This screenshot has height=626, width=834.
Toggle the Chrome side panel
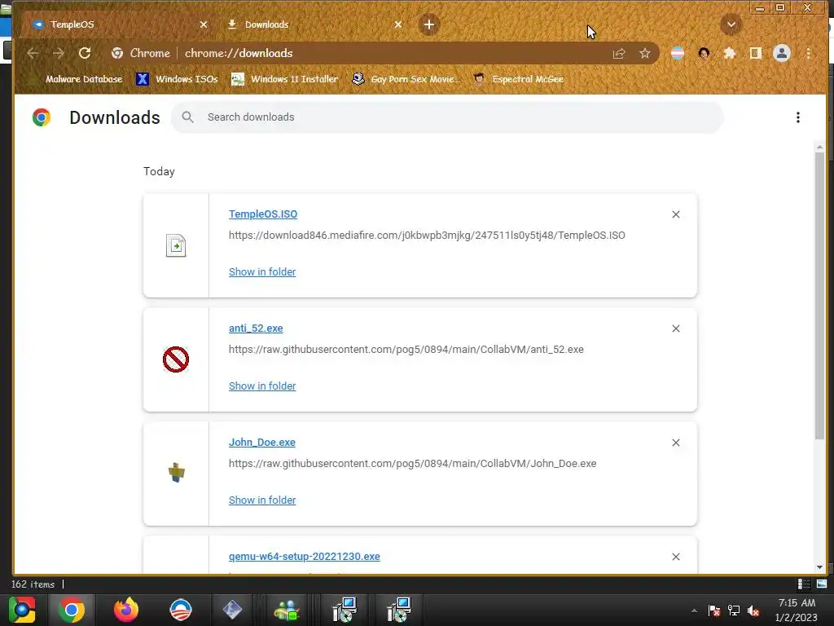(x=755, y=53)
